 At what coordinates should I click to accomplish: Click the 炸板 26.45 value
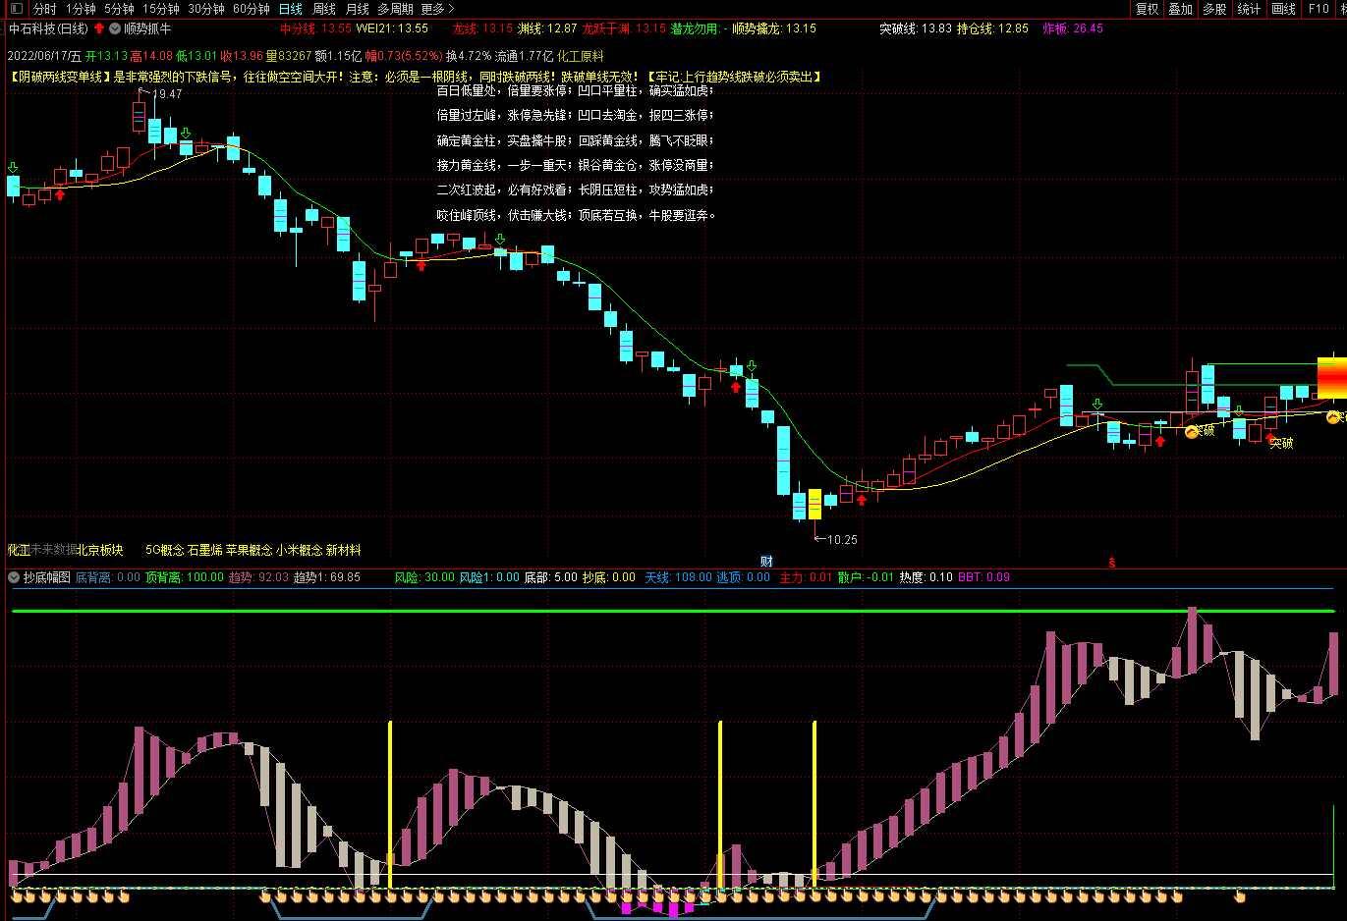[1073, 28]
